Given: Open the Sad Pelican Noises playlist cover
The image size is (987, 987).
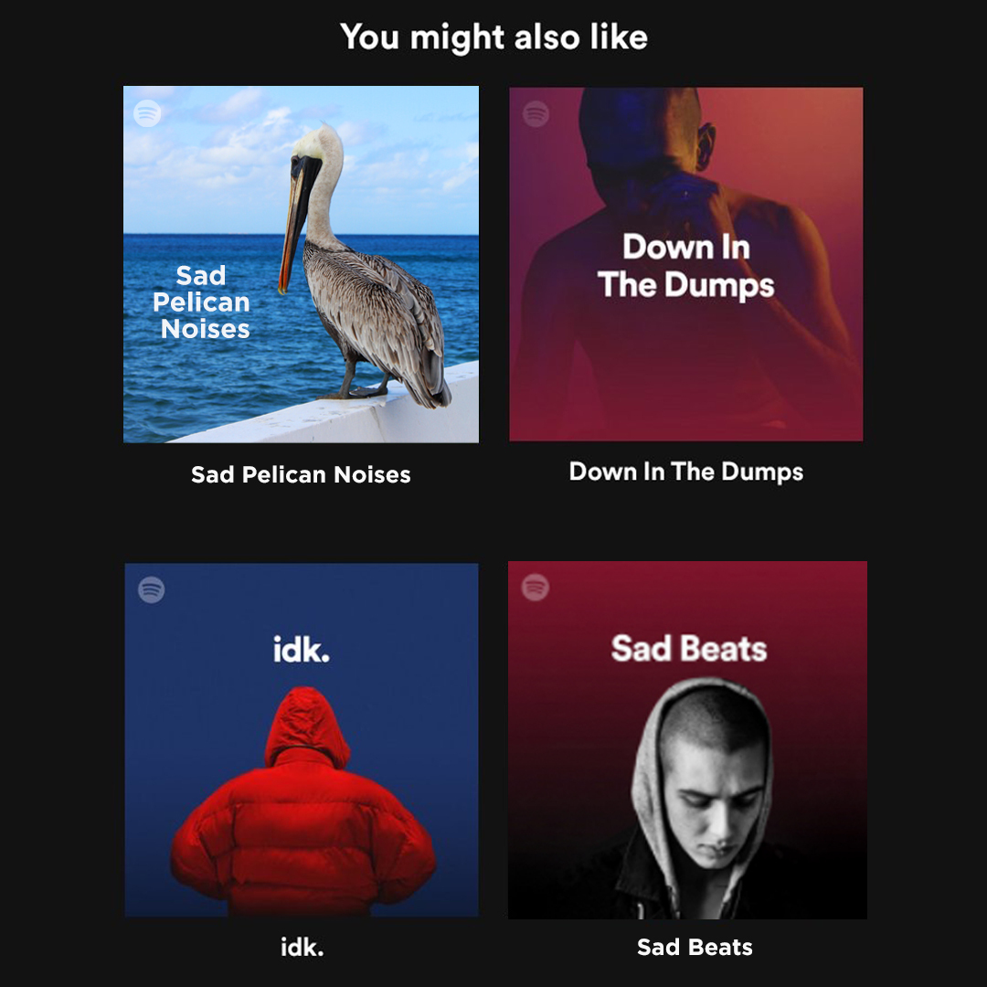Looking at the screenshot, I should click(x=301, y=264).
